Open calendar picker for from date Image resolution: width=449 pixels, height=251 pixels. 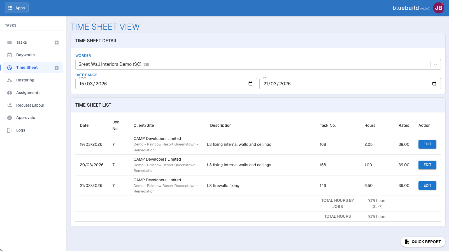pos(250,84)
